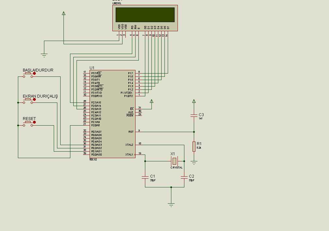The width and height of the screenshot is (329, 231).
Task: Click the junction dot above the bottom ground
Action: coord(171,187)
